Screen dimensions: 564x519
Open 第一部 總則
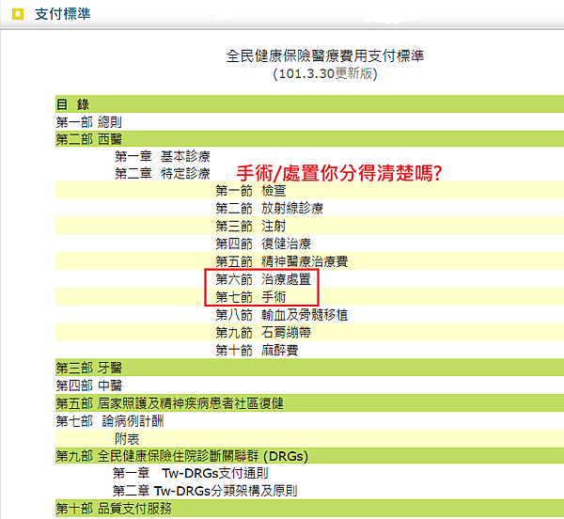pos(89,122)
